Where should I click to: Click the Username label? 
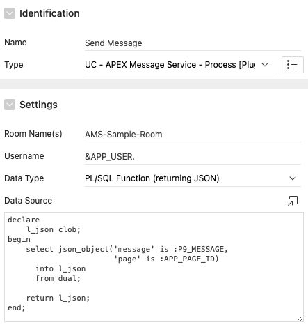(24, 156)
